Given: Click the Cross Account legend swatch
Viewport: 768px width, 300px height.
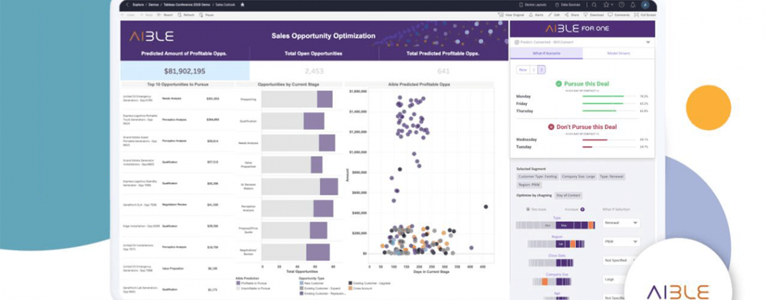Looking at the screenshot, I should click(350, 289).
